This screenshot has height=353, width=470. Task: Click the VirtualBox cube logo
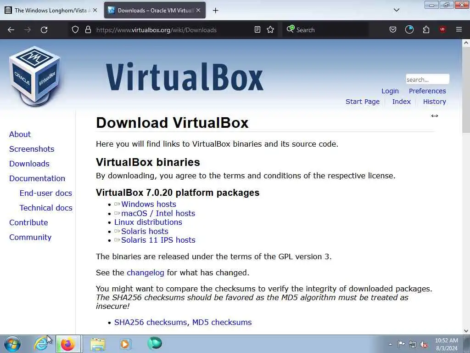pos(35,76)
